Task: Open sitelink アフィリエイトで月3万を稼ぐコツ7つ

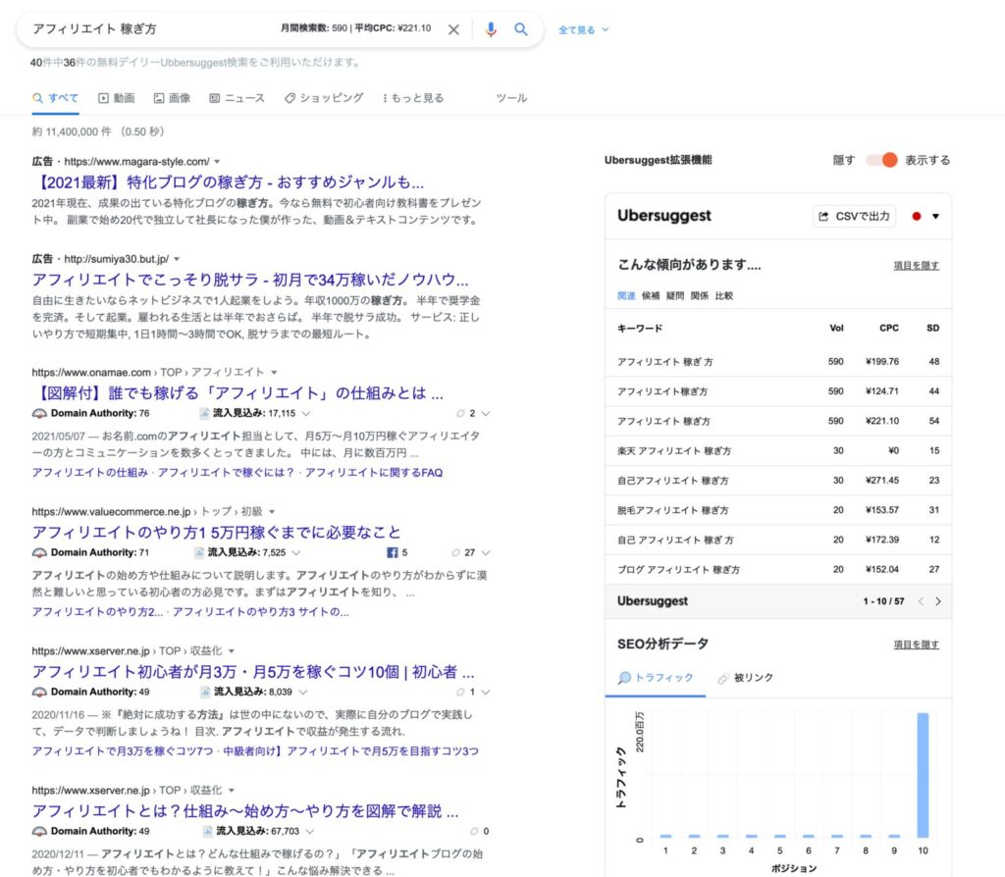Action: (x=123, y=751)
